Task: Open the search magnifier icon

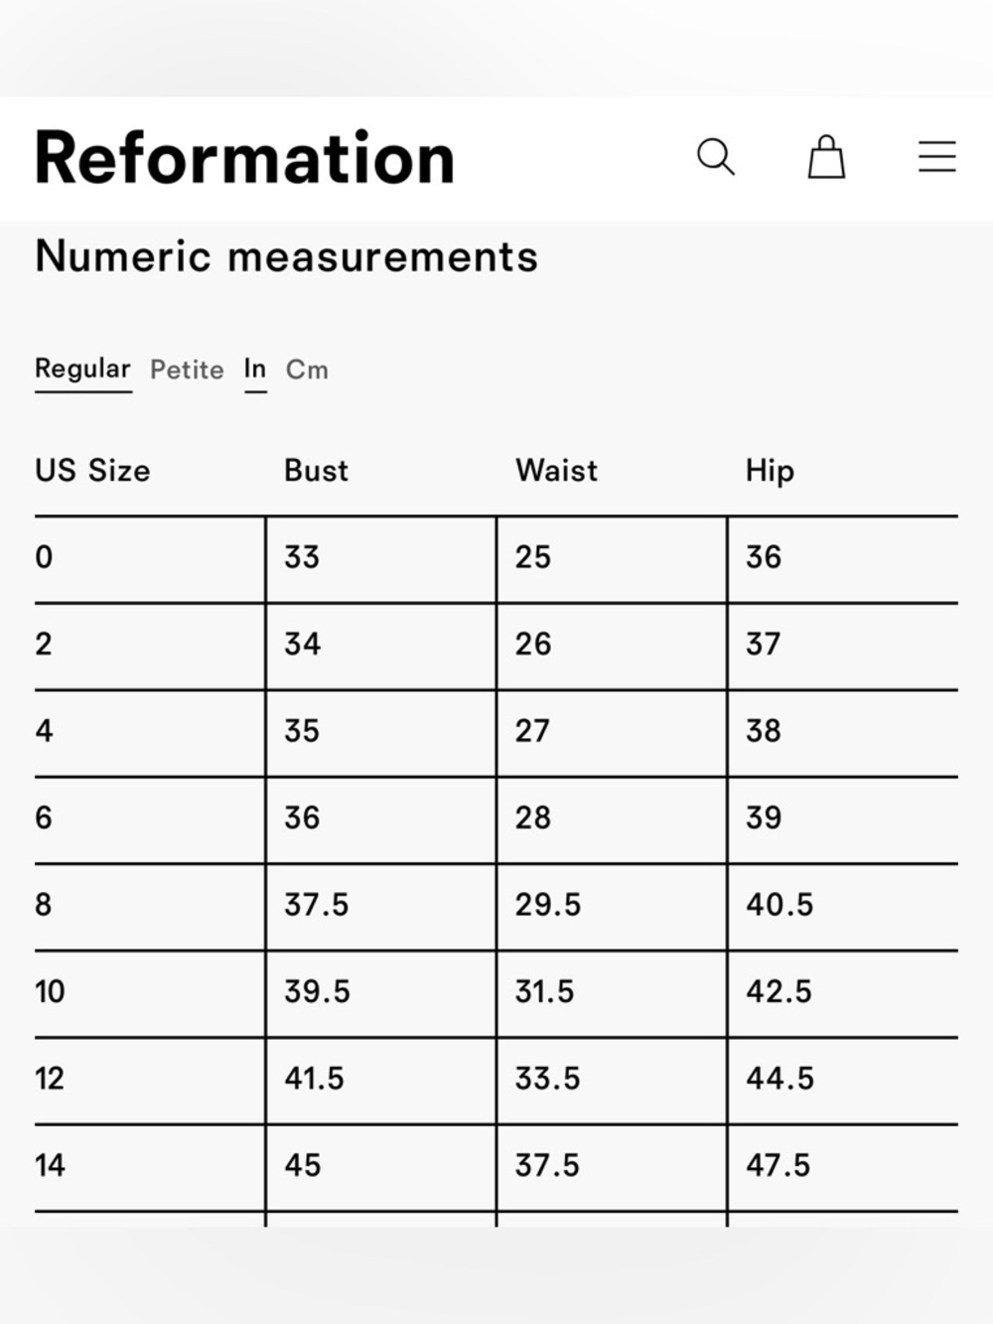Action: (716, 157)
